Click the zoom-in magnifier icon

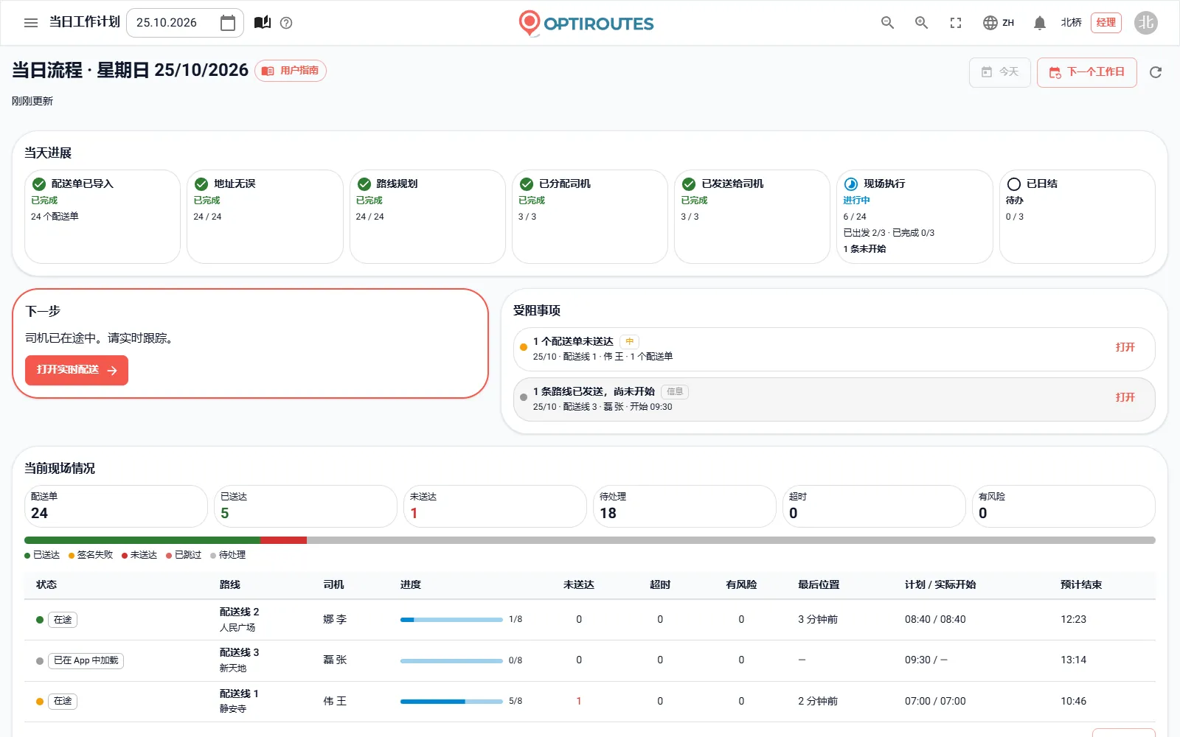pos(921,23)
